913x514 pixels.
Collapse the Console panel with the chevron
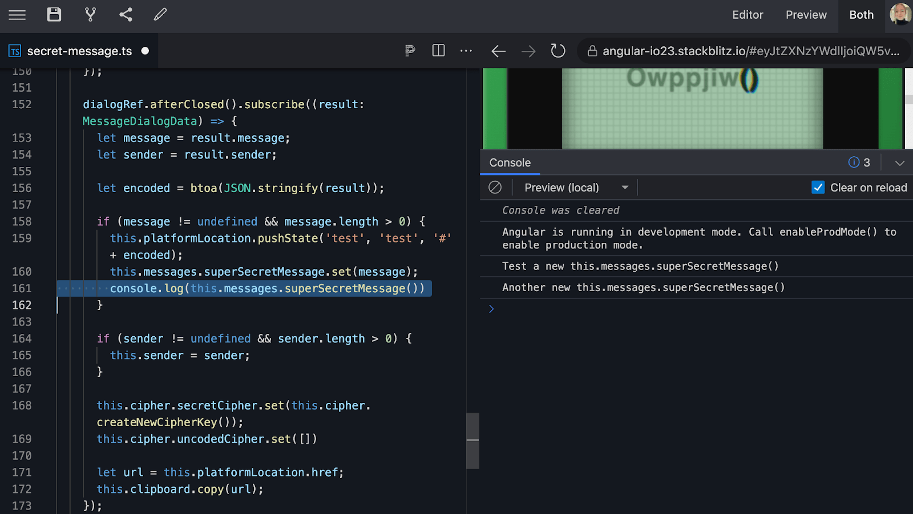point(899,163)
